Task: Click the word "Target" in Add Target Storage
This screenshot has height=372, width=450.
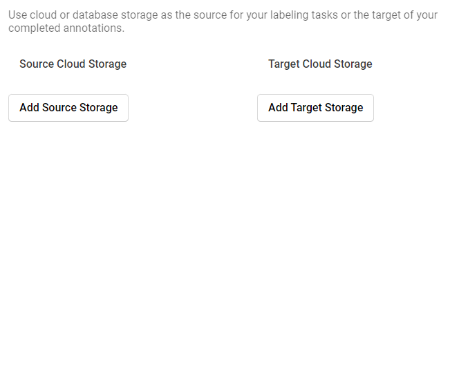Action: pos(306,108)
